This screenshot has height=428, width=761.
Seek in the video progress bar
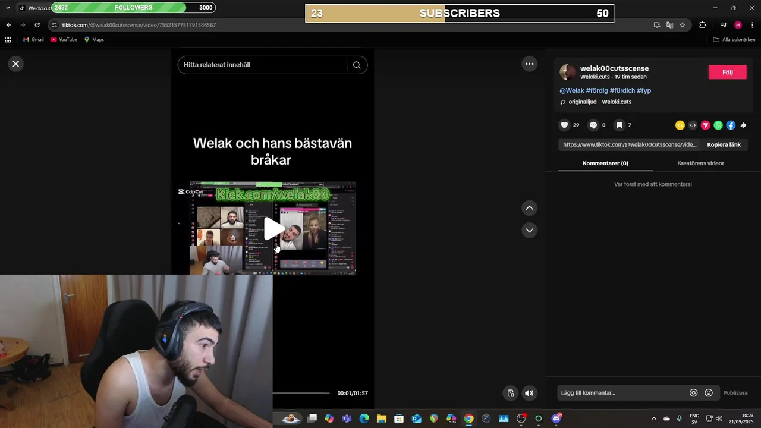click(301, 393)
